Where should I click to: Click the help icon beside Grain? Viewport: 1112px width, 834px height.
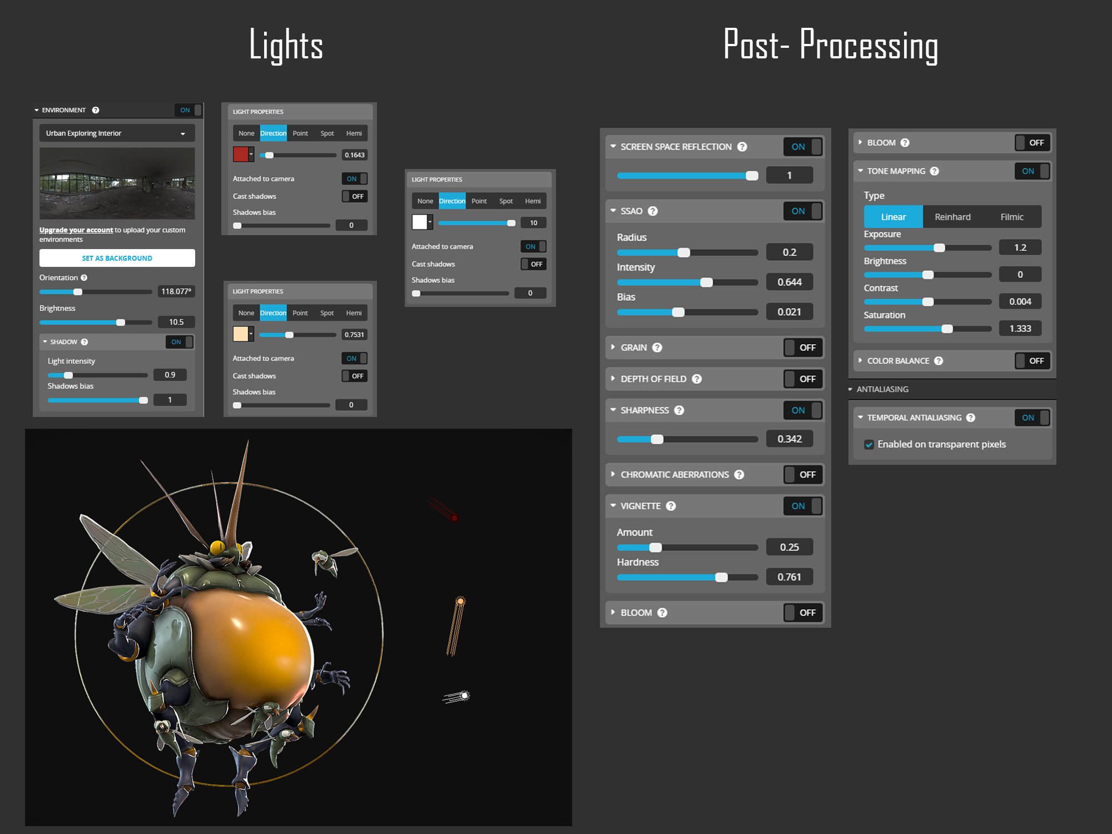(657, 348)
